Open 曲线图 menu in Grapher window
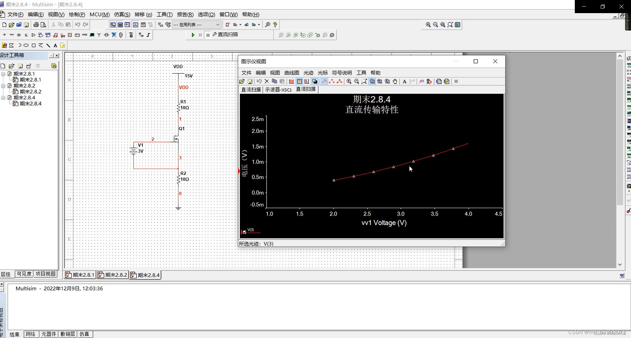The height and width of the screenshot is (338, 631). click(x=292, y=73)
